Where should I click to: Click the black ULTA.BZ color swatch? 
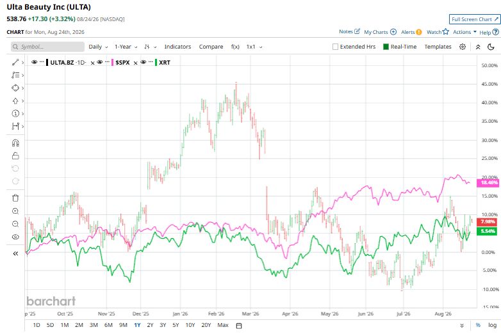pos(47,62)
